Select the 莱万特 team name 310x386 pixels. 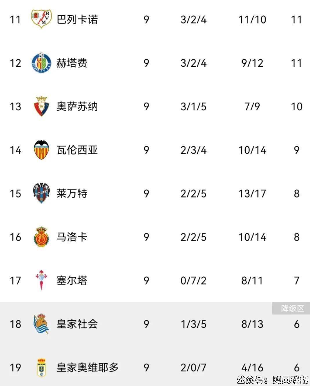pos(72,193)
